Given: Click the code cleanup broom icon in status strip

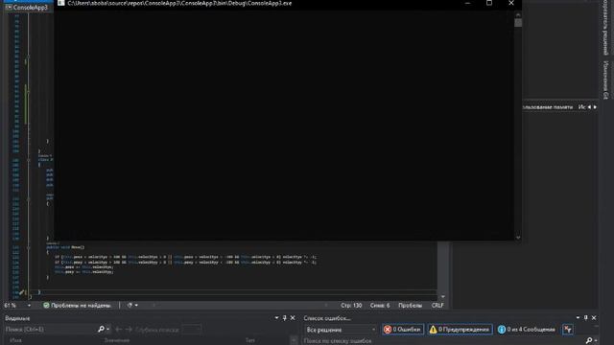Looking at the screenshot, I should [130, 305].
